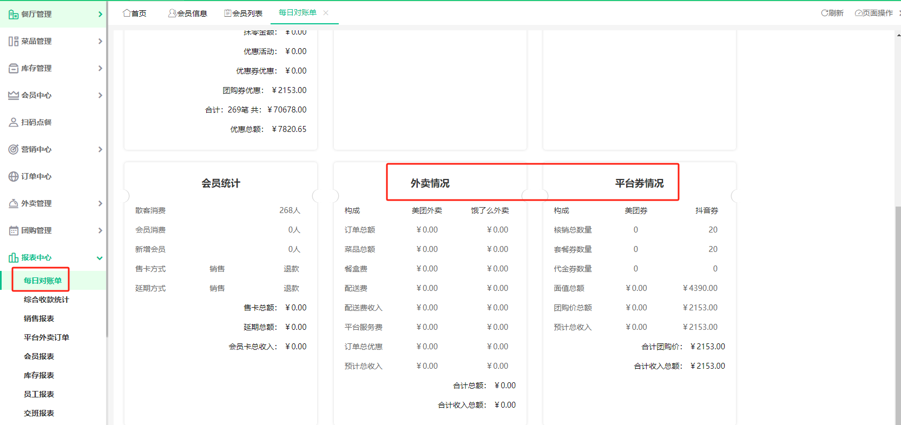The image size is (901, 425).
Task: Click the 会员统计 card heading
Action: click(x=221, y=183)
